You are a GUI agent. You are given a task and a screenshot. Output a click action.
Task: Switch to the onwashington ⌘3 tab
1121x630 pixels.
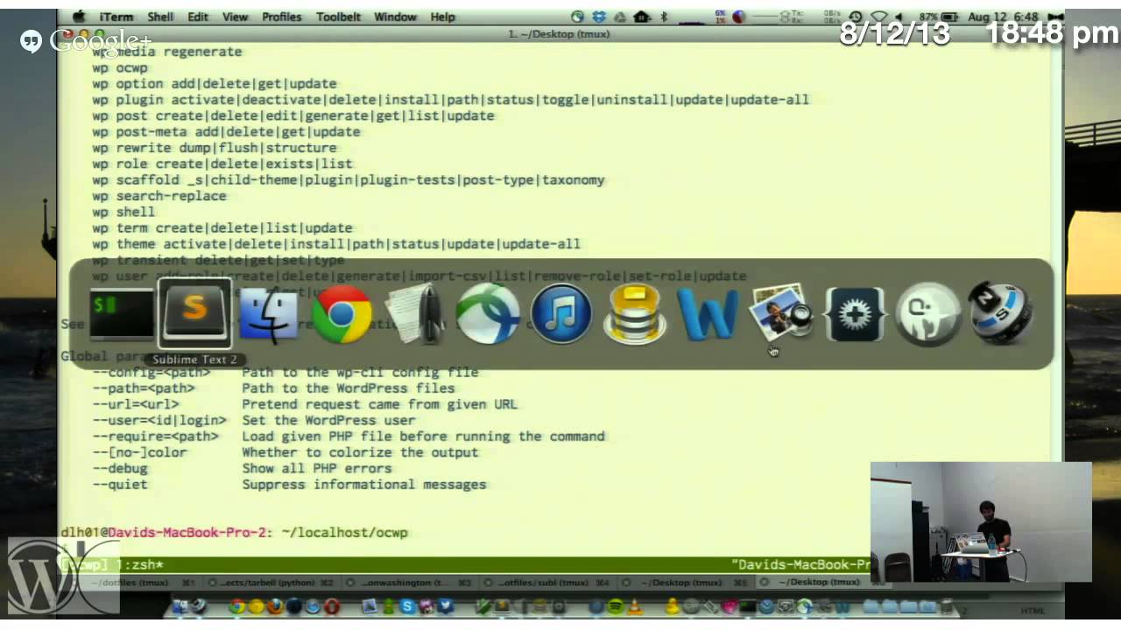(x=410, y=582)
